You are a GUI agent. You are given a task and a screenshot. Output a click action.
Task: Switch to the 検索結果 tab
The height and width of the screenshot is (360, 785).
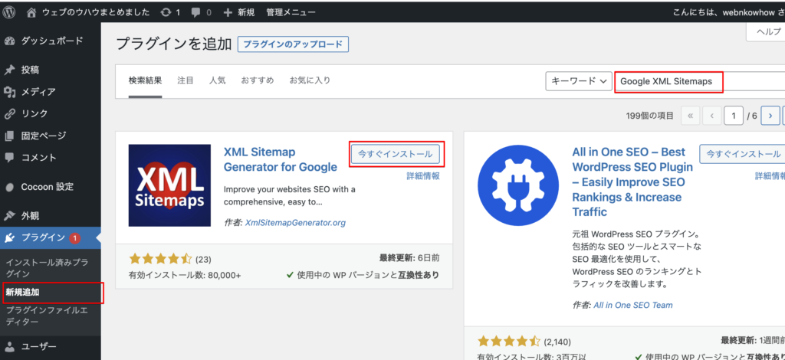coord(145,80)
